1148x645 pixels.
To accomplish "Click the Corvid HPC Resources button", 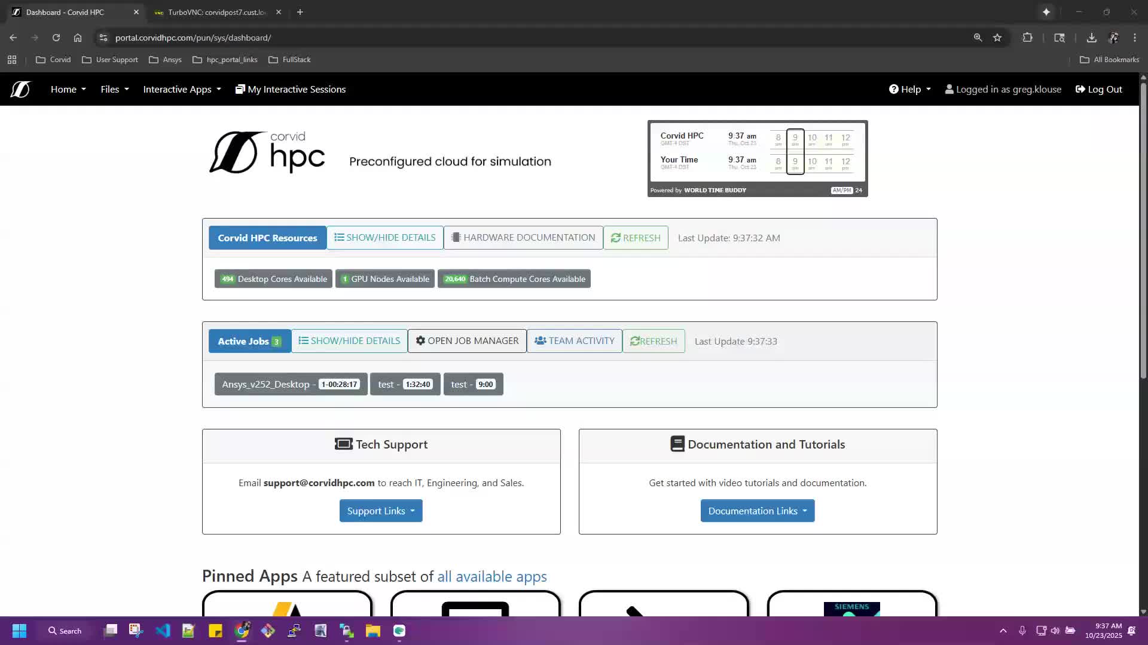I will tap(267, 238).
